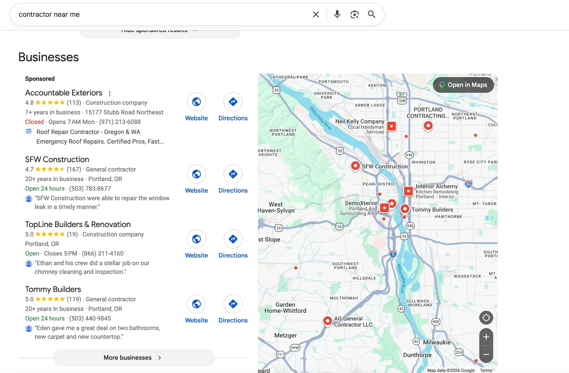Open TopLine Builders website globe icon
This screenshot has width=569, height=373.
196,239
